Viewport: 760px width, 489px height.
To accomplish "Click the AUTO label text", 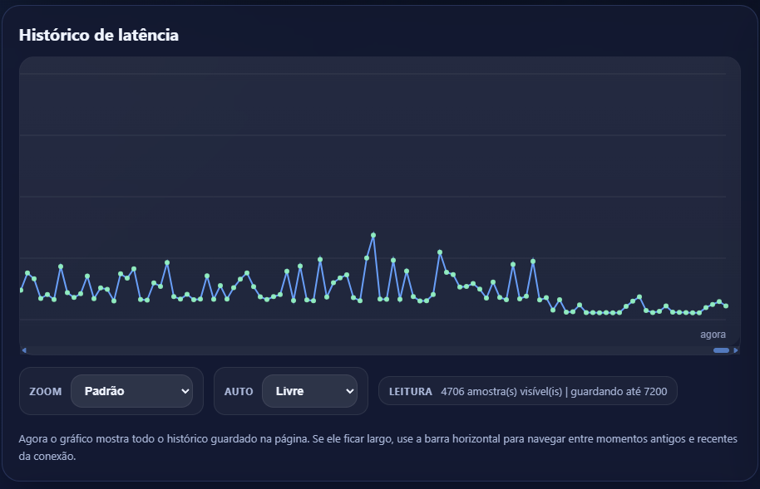I will 239,392.
